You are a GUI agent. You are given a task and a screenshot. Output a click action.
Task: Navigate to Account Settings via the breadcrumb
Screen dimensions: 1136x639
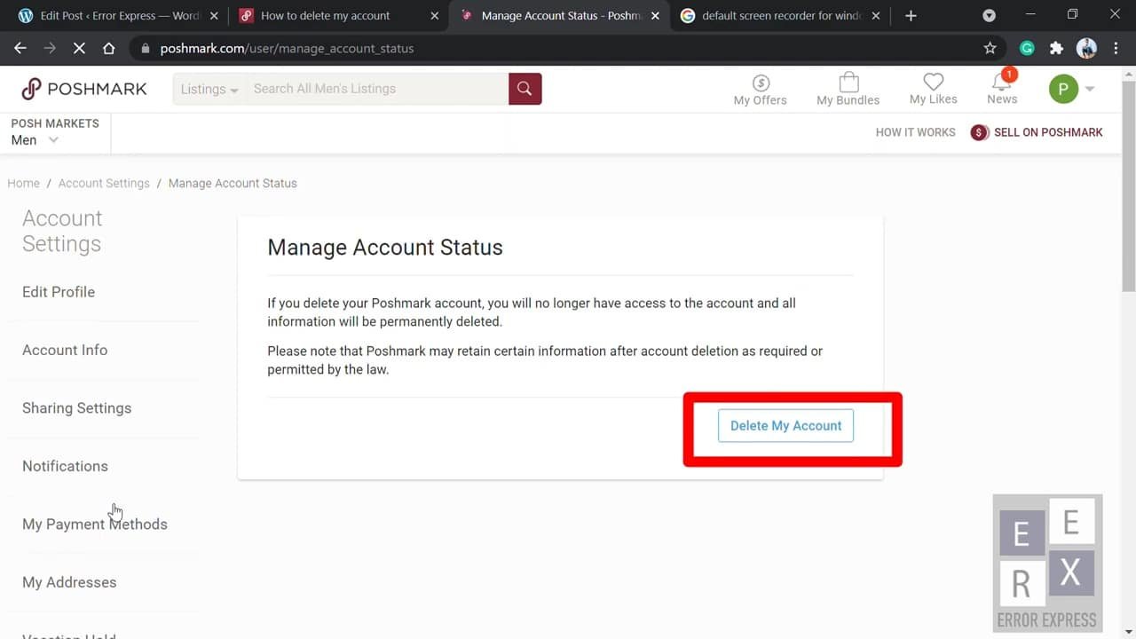[x=104, y=183]
